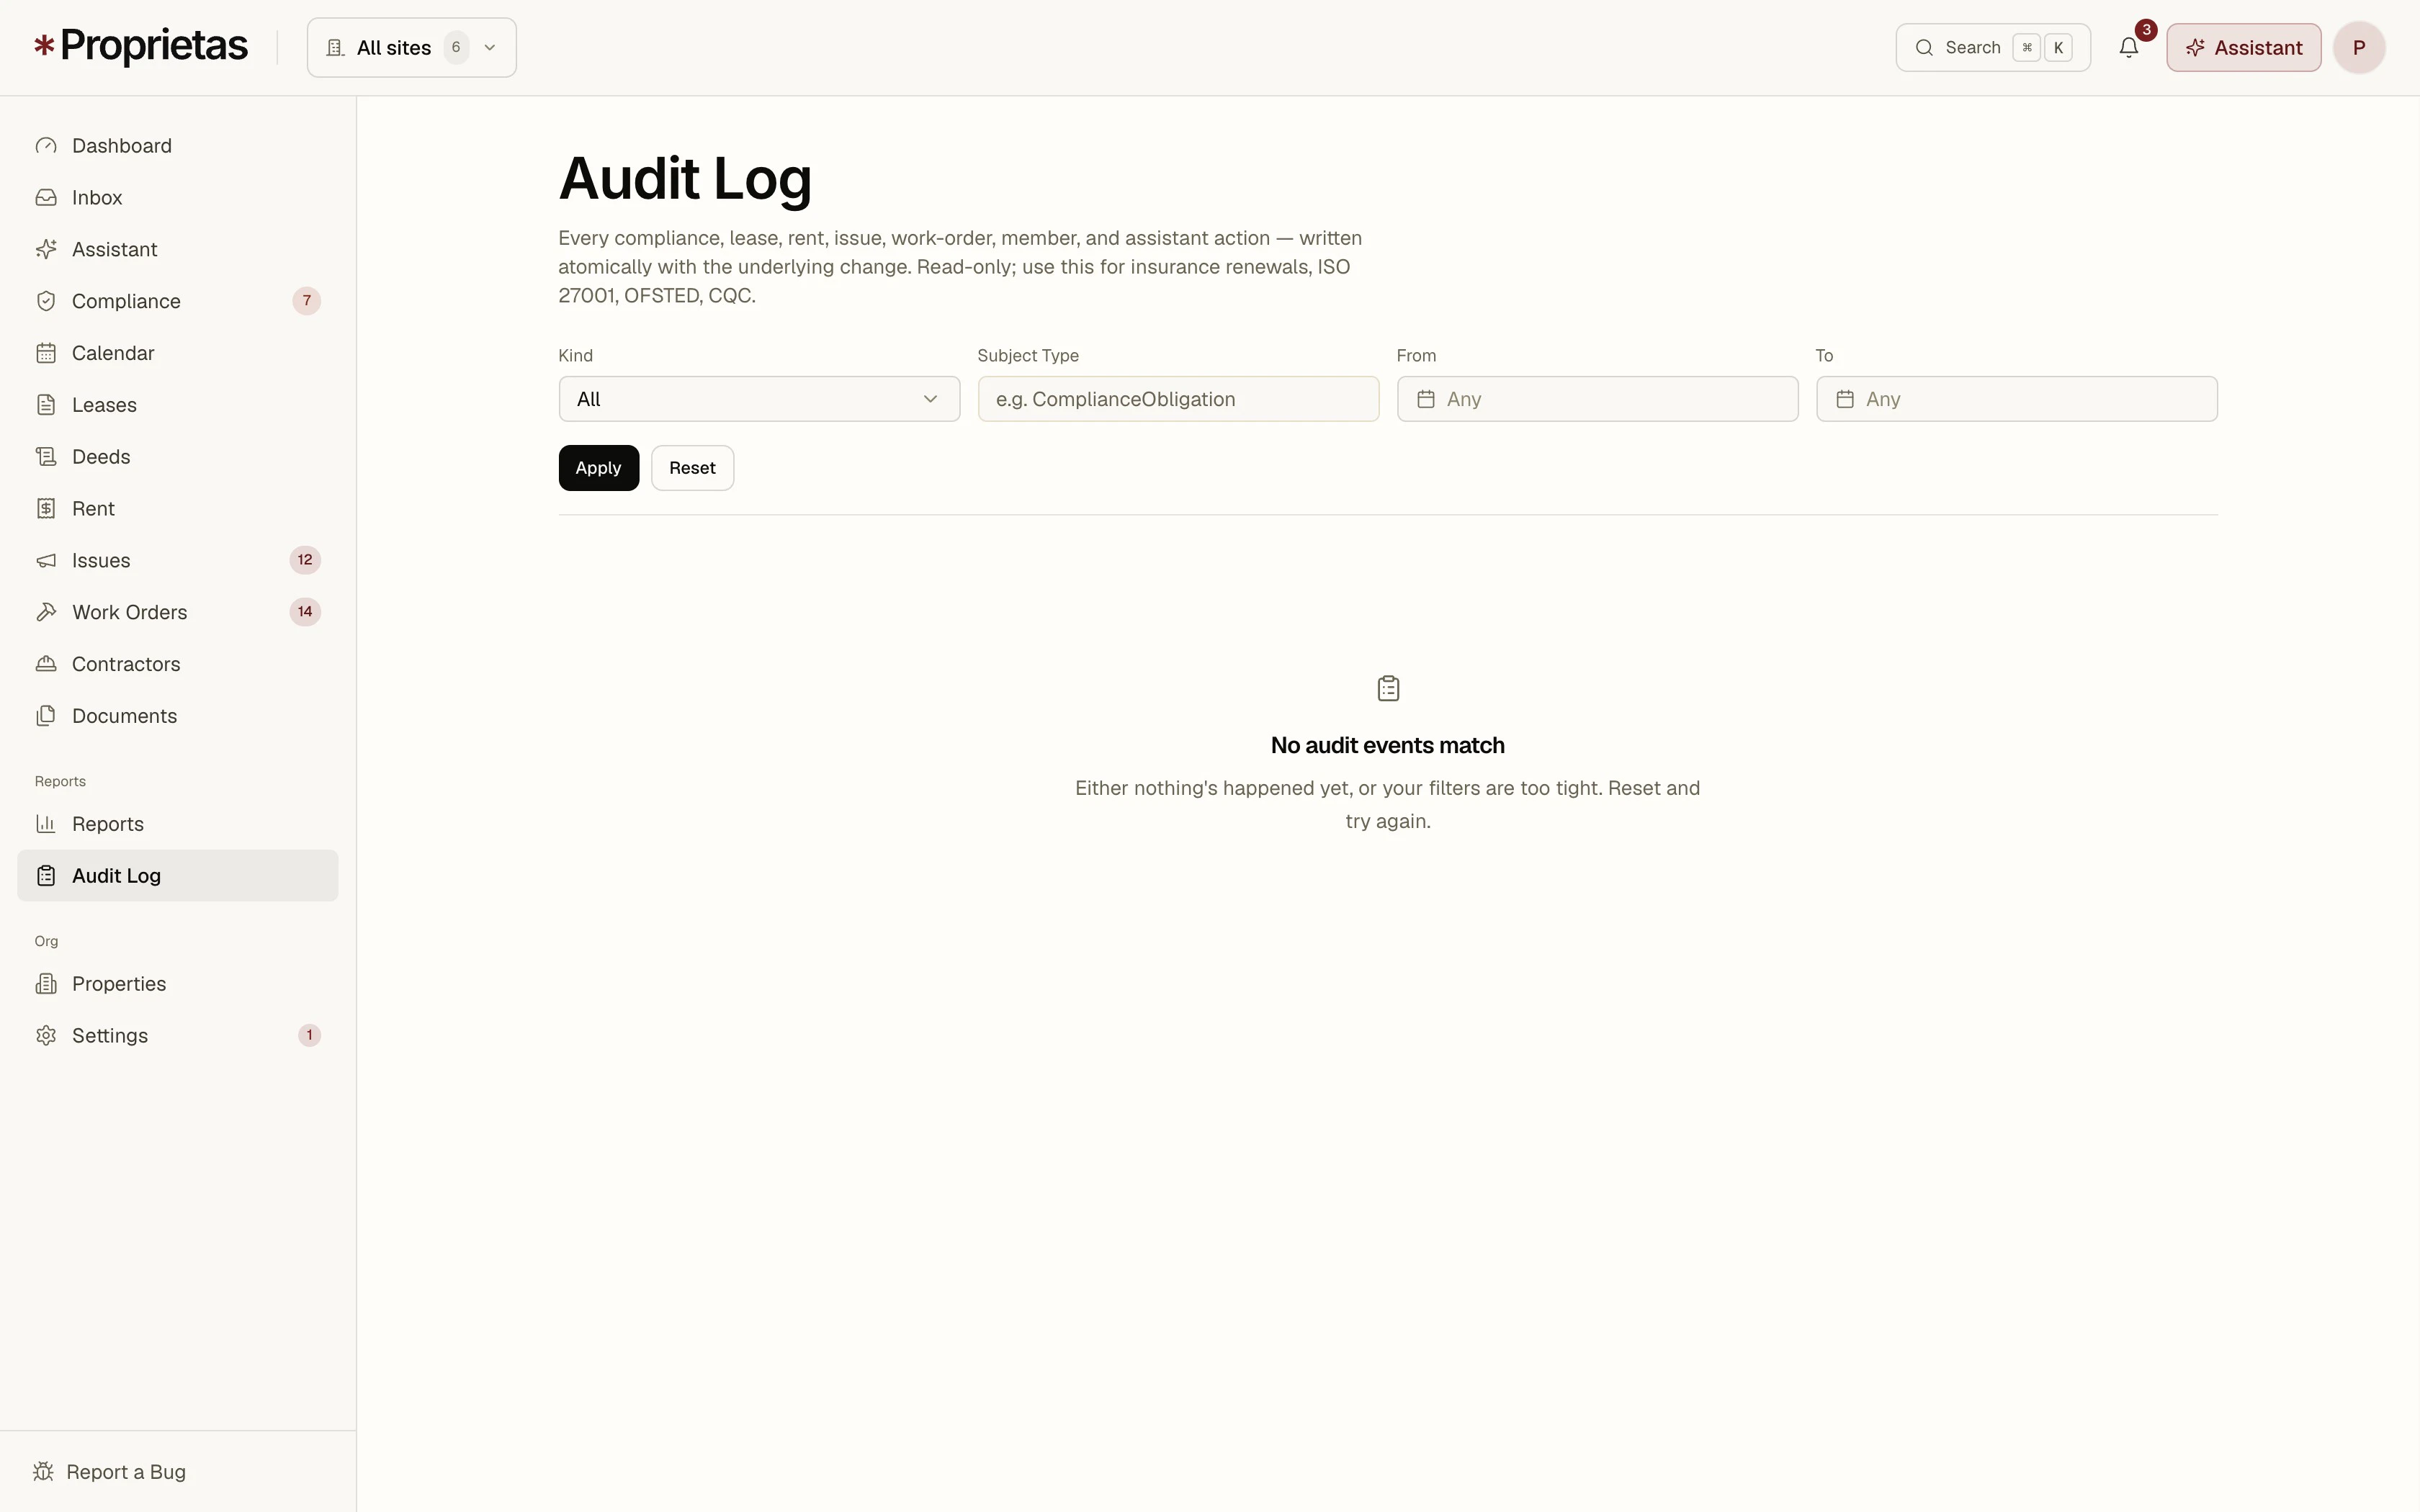Image resolution: width=2420 pixels, height=1512 pixels.
Task: Reset the audit log filters
Action: click(692, 468)
